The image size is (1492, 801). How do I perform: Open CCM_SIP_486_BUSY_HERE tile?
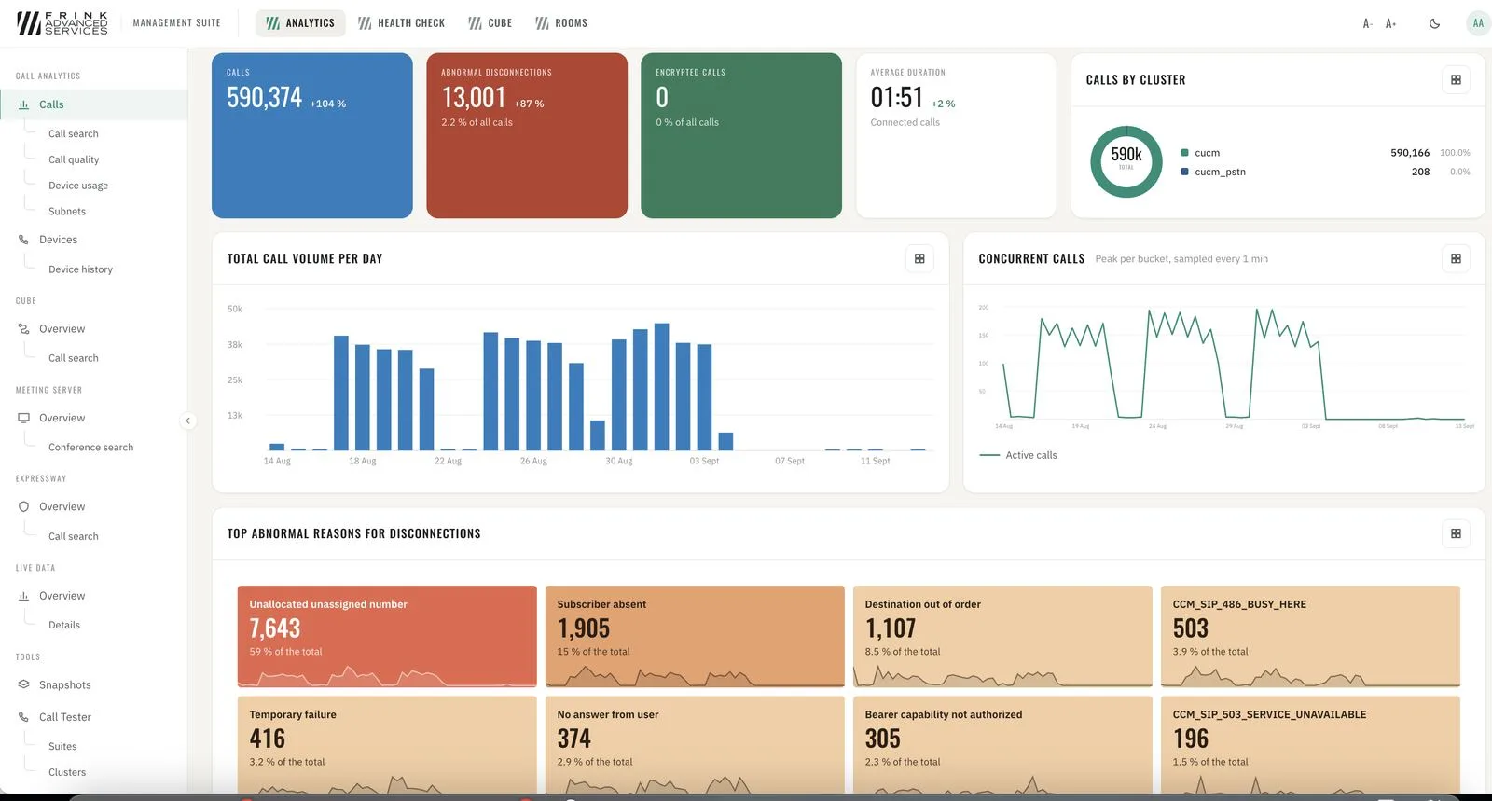pyautogui.click(x=1310, y=636)
